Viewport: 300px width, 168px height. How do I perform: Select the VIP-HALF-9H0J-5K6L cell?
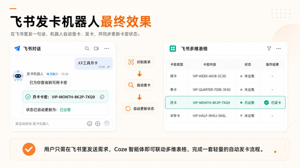209,116
